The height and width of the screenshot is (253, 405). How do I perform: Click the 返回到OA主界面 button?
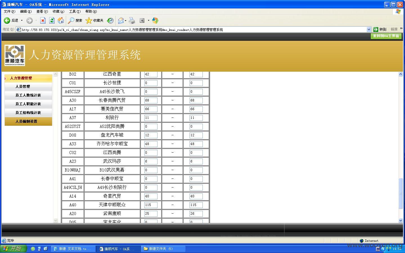pos(386,36)
